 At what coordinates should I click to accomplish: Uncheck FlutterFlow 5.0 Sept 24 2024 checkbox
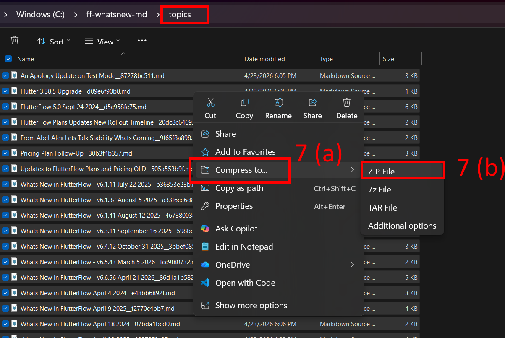[5, 107]
